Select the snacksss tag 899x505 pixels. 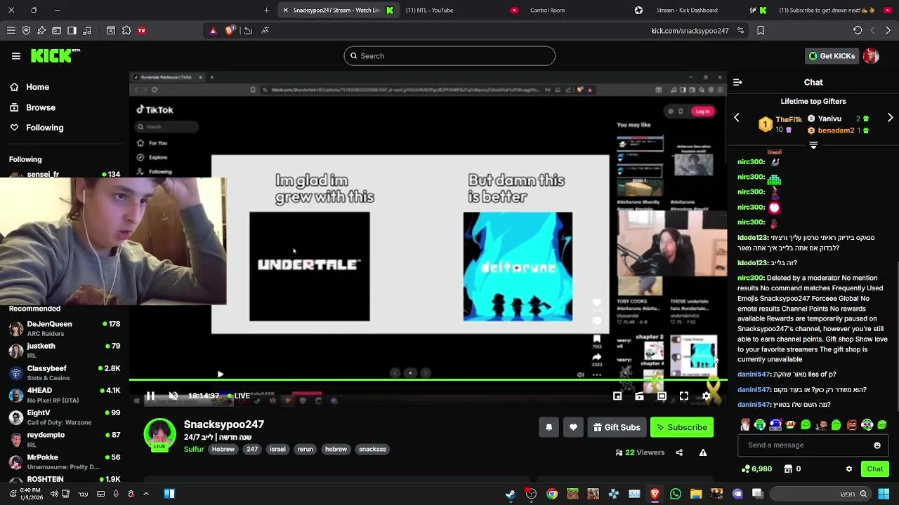(372, 449)
